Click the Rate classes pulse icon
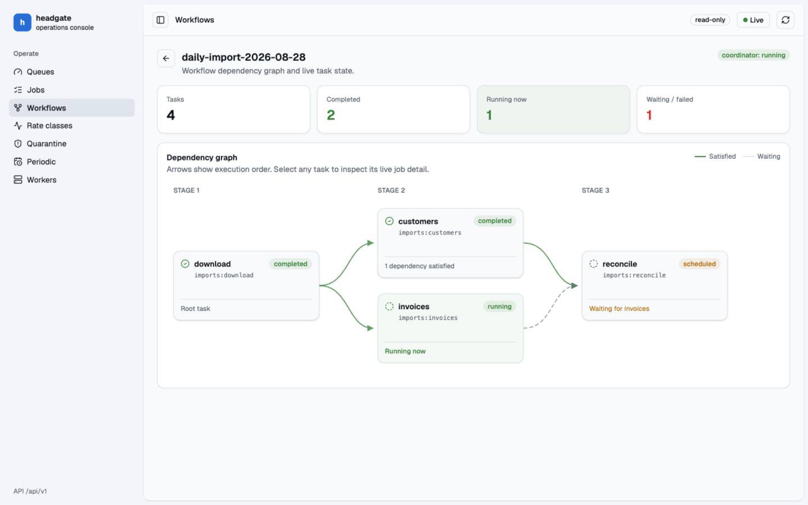The height and width of the screenshot is (505, 808). 18,126
